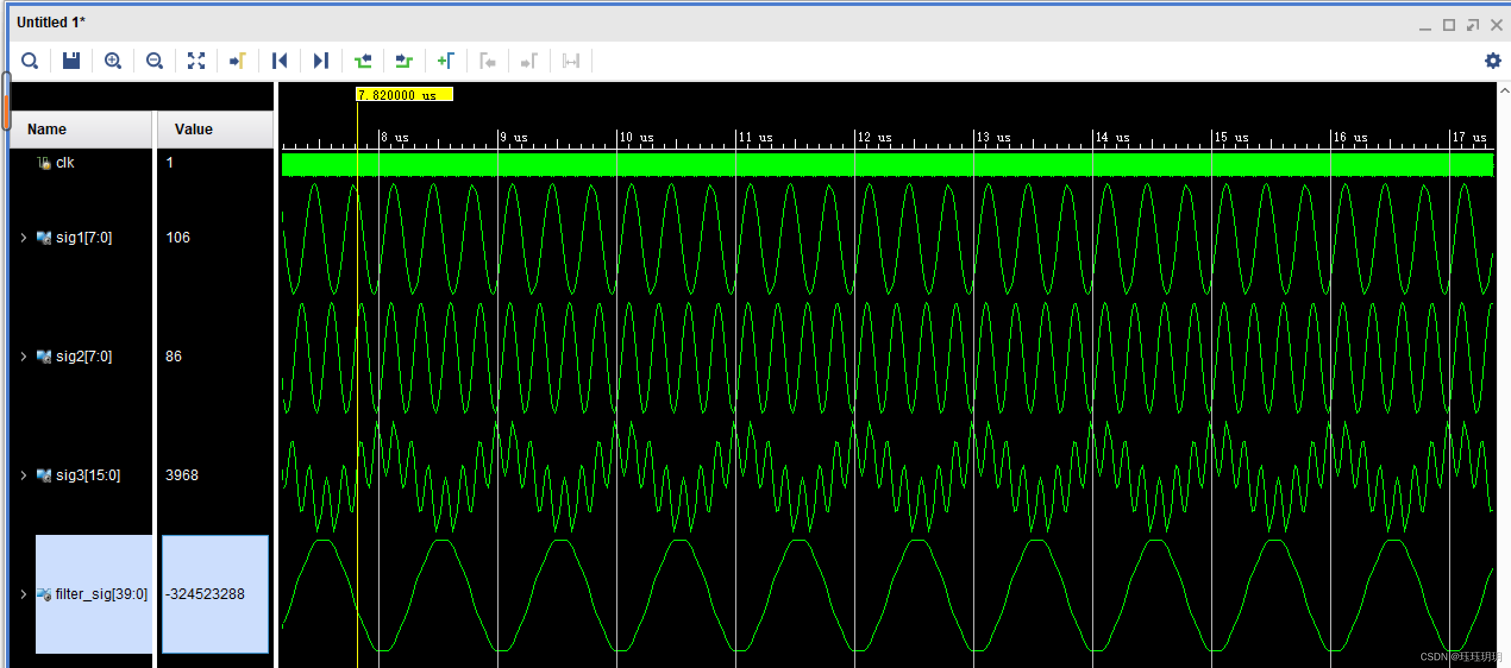
Task: Go to previous transition
Action: click(x=363, y=61)
